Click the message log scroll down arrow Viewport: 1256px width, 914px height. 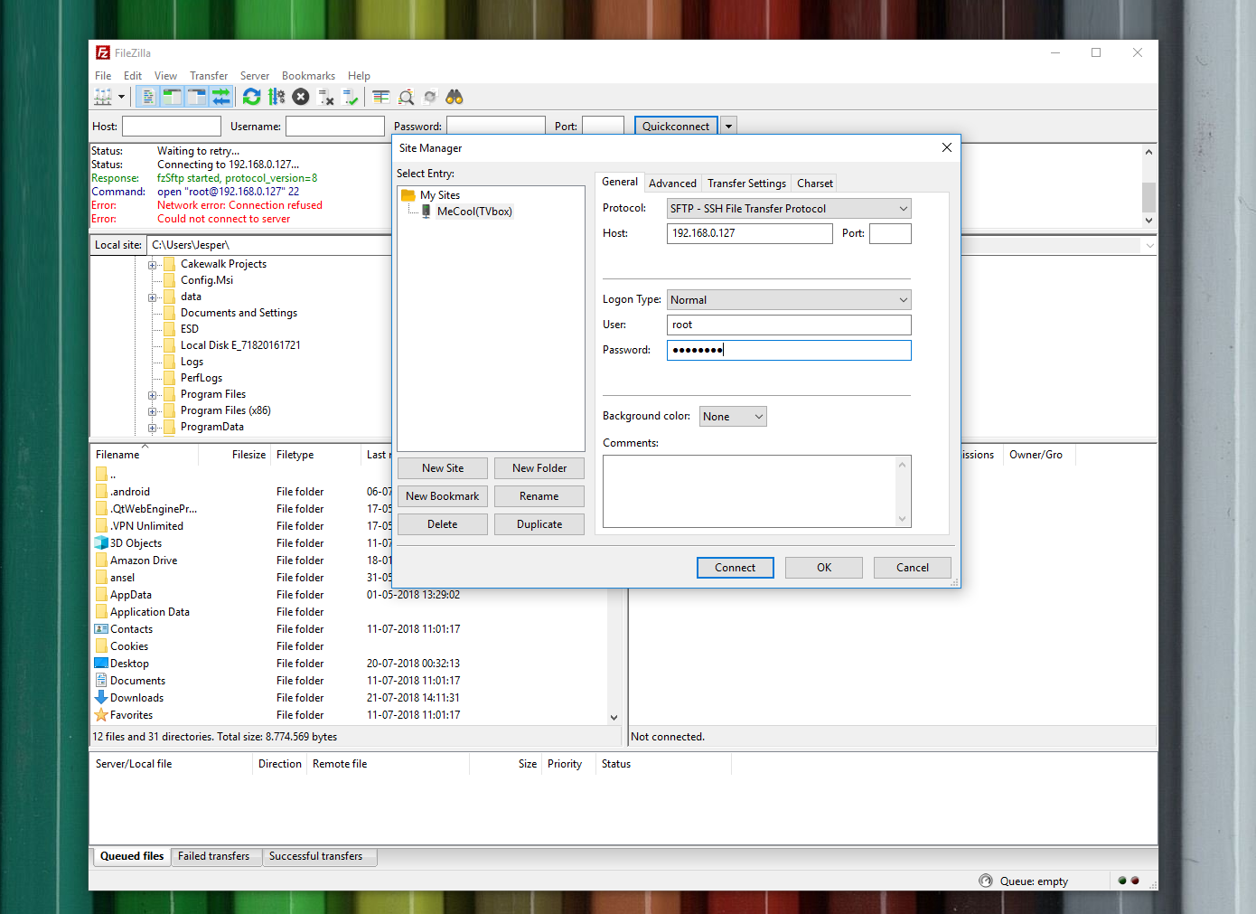pyautogui.click(x=1148, y=220)
